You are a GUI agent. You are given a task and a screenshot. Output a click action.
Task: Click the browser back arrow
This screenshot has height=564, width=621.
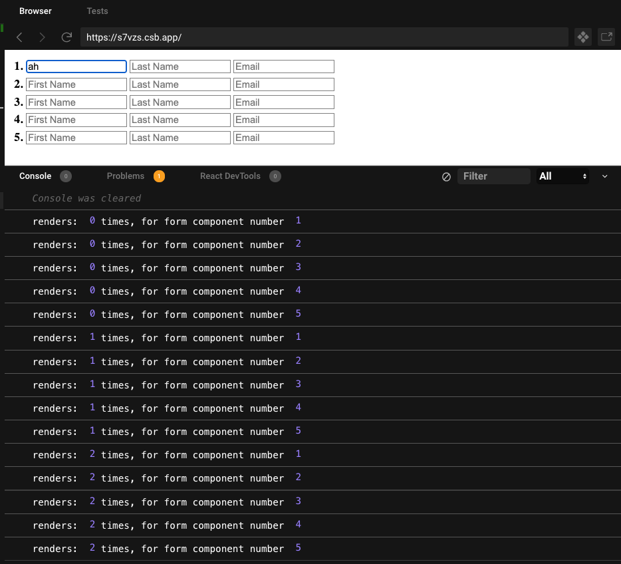[x=19, y=37]
